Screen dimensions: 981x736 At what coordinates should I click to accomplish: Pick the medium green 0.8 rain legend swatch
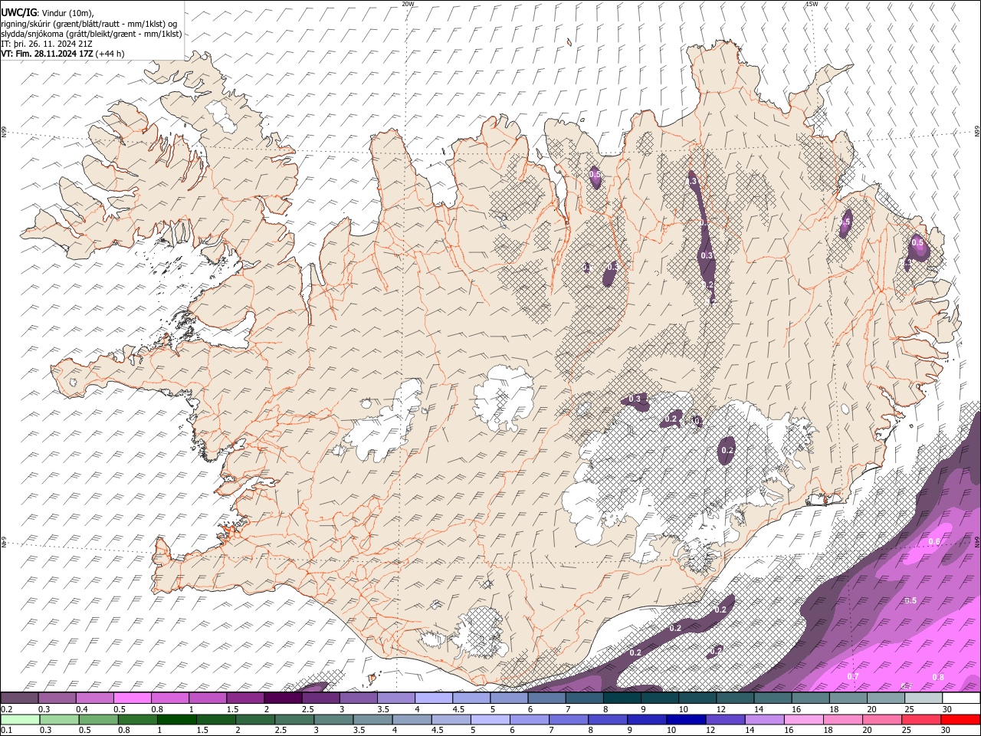point(137,719)
